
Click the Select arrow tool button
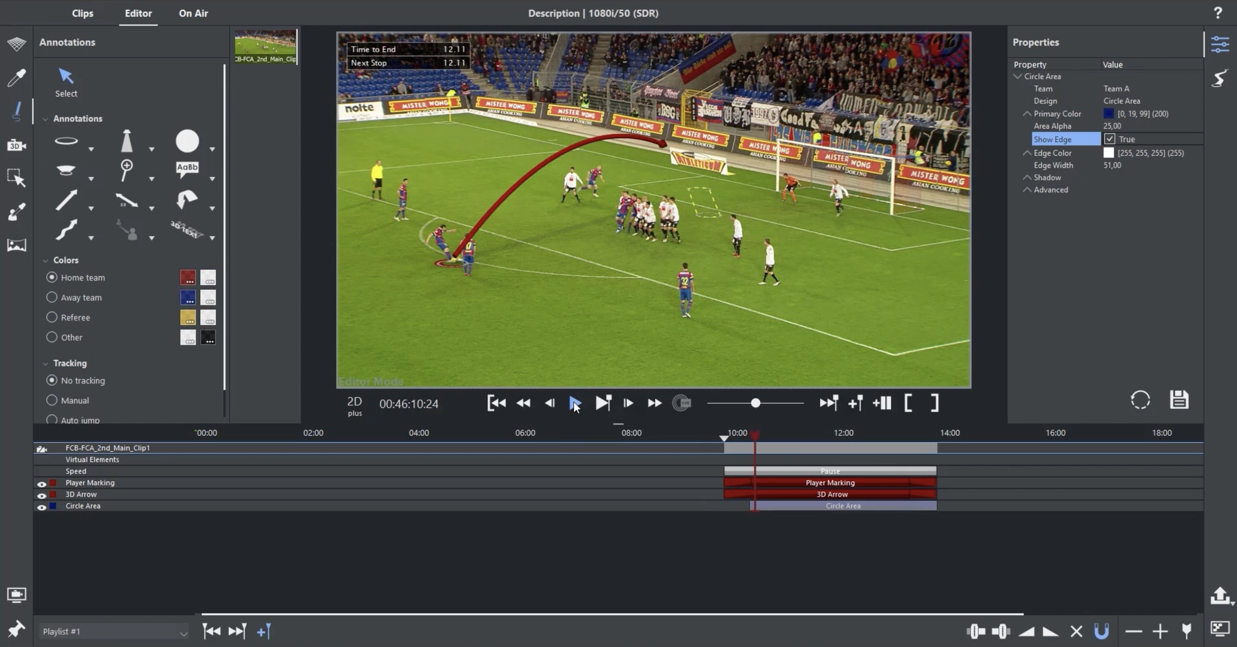click(66, 82)
